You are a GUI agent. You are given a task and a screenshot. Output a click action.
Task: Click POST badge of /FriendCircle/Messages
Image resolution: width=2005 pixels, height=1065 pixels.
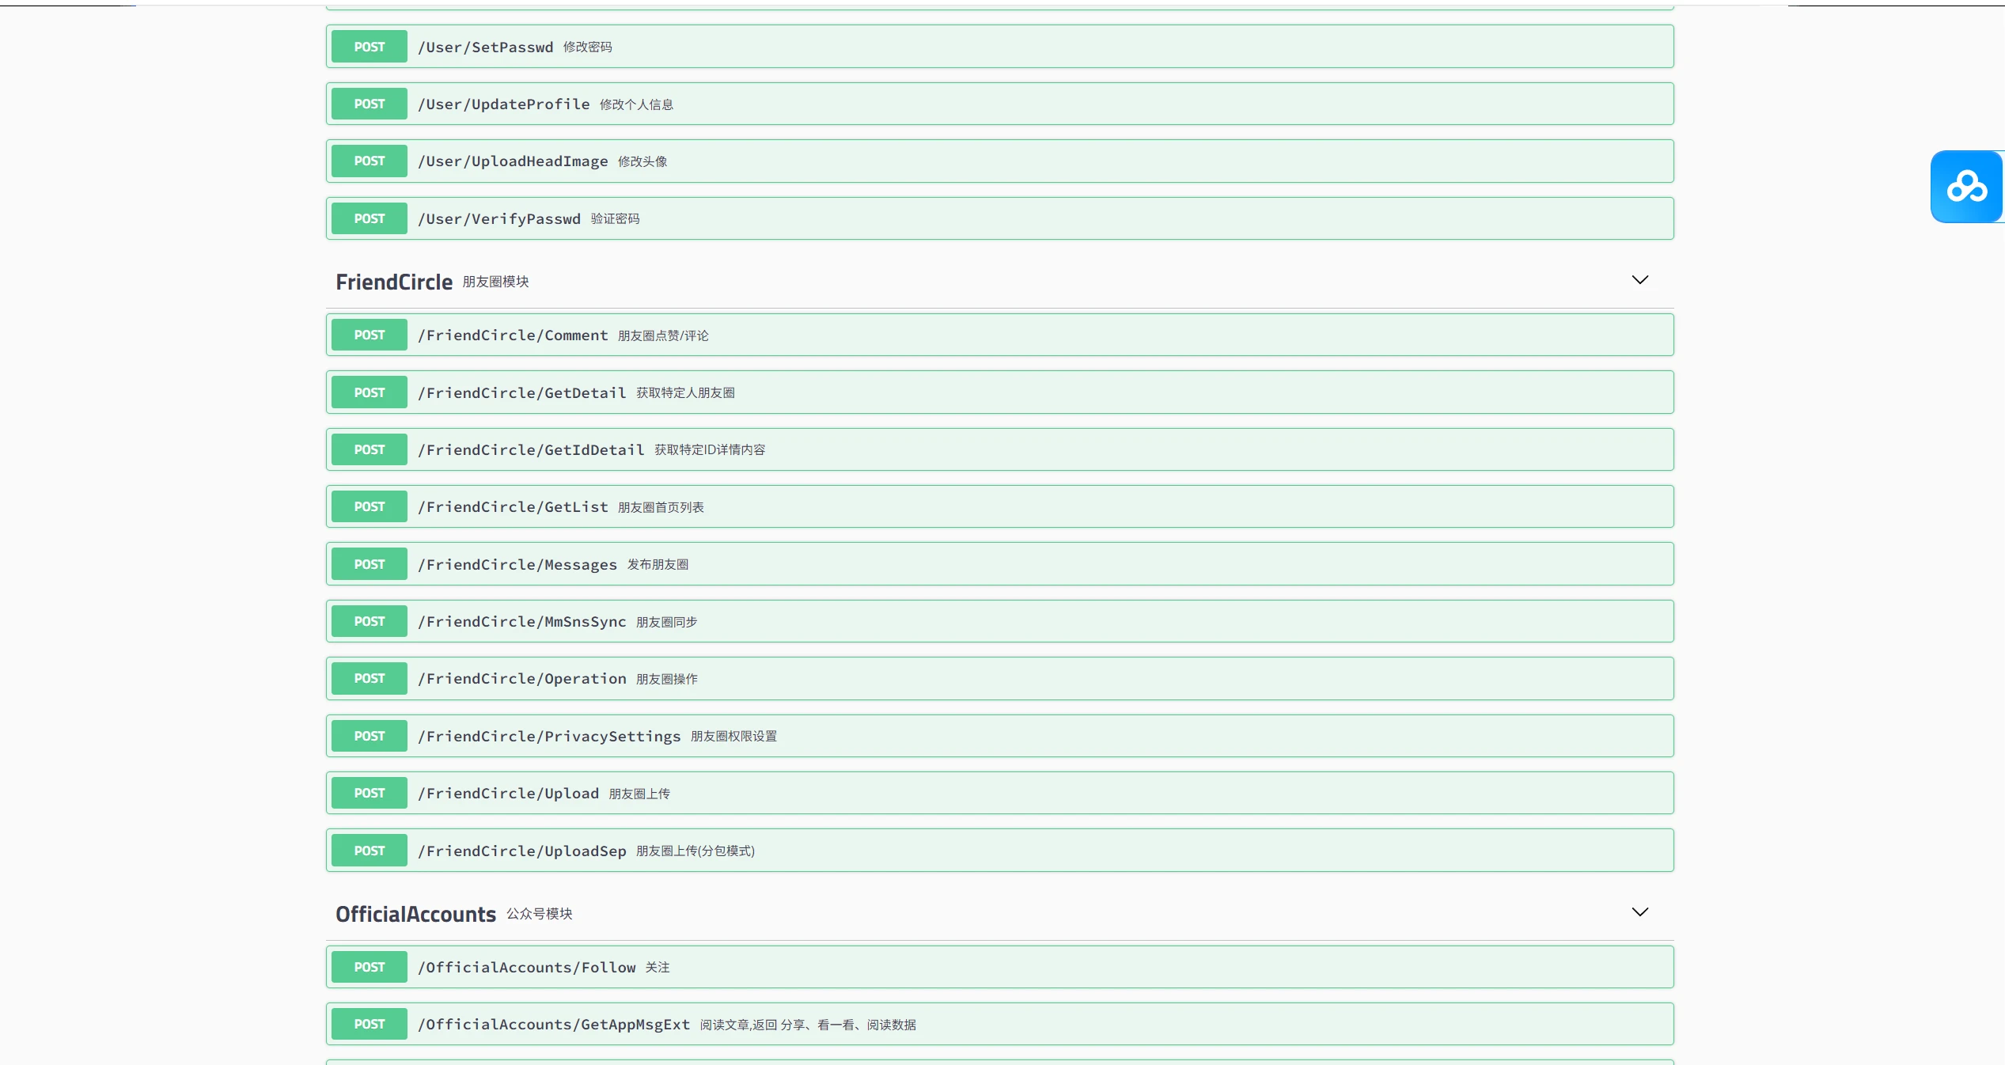click(369, 564)
